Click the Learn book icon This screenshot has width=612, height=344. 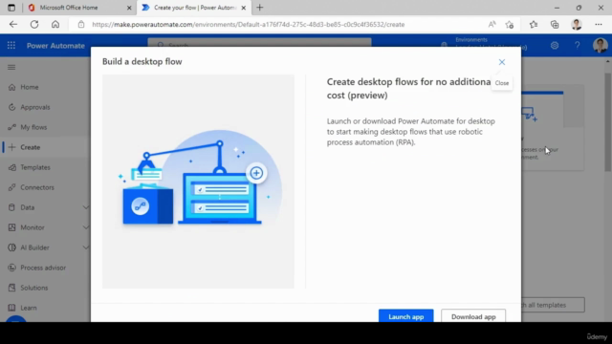[x=11, y=308]
